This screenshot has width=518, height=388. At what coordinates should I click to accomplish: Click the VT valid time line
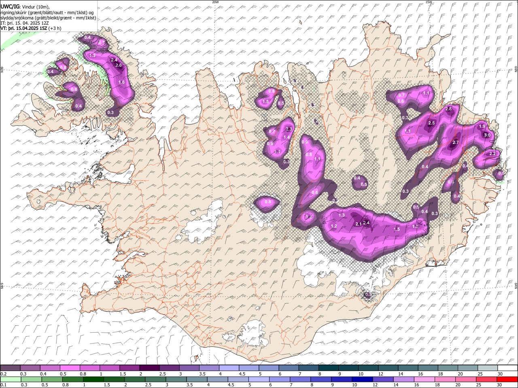point(31,28)
